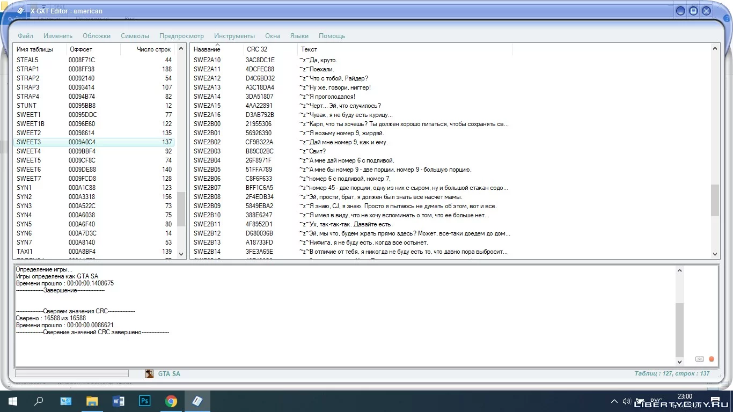Screen dimensions: 733x412
Task: Open File Explorer from the taskbar
Action: [92, 401]
